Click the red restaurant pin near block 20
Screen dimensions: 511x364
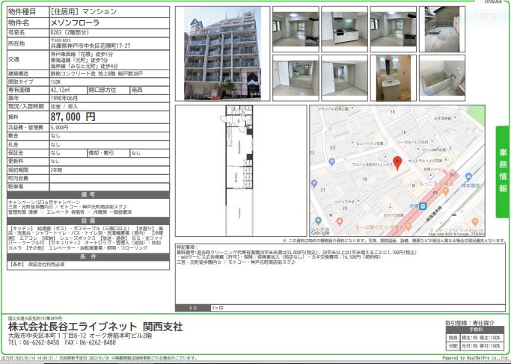click(340, 221)
